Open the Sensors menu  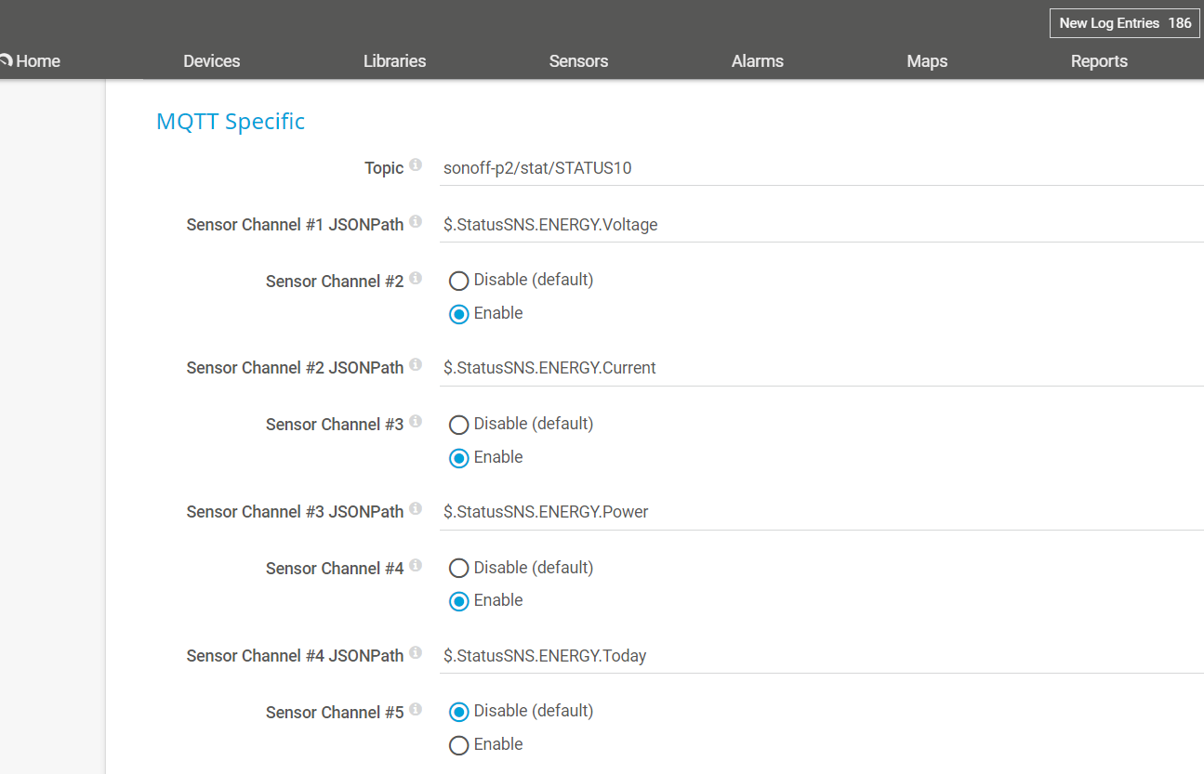(578, 61)
